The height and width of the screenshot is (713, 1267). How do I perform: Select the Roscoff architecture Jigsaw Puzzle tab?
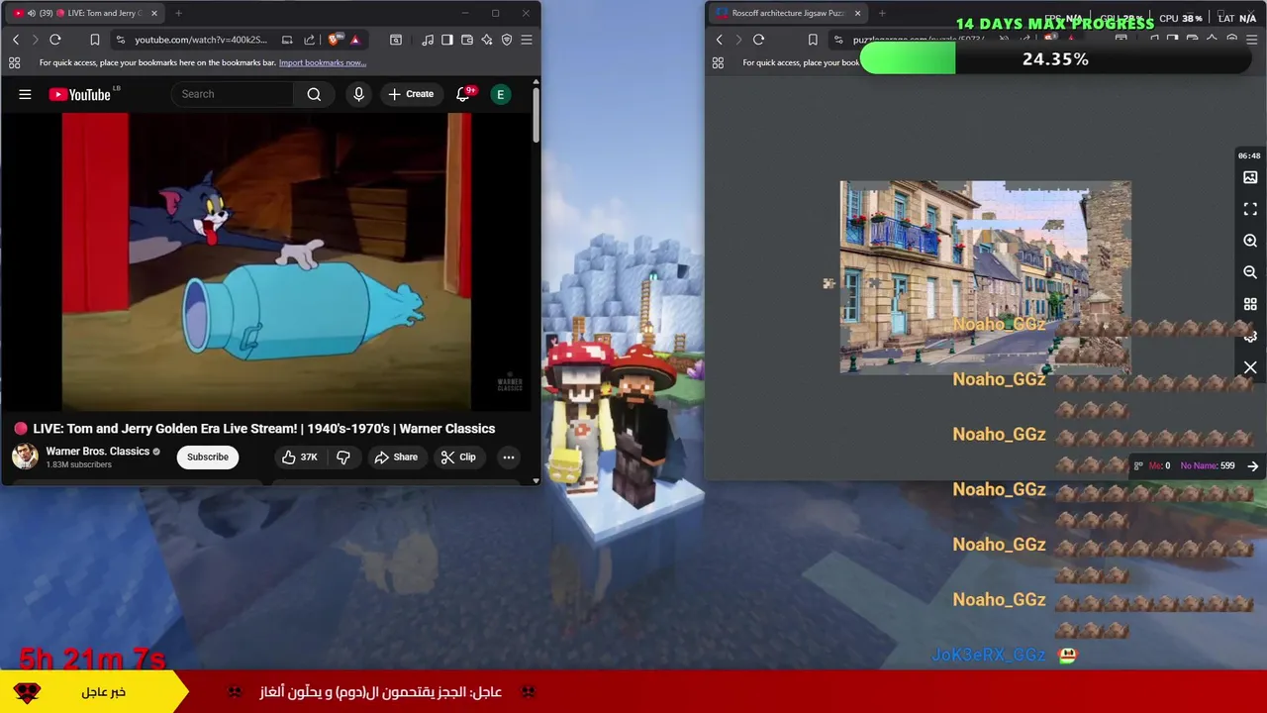click(x=787, y=13)
